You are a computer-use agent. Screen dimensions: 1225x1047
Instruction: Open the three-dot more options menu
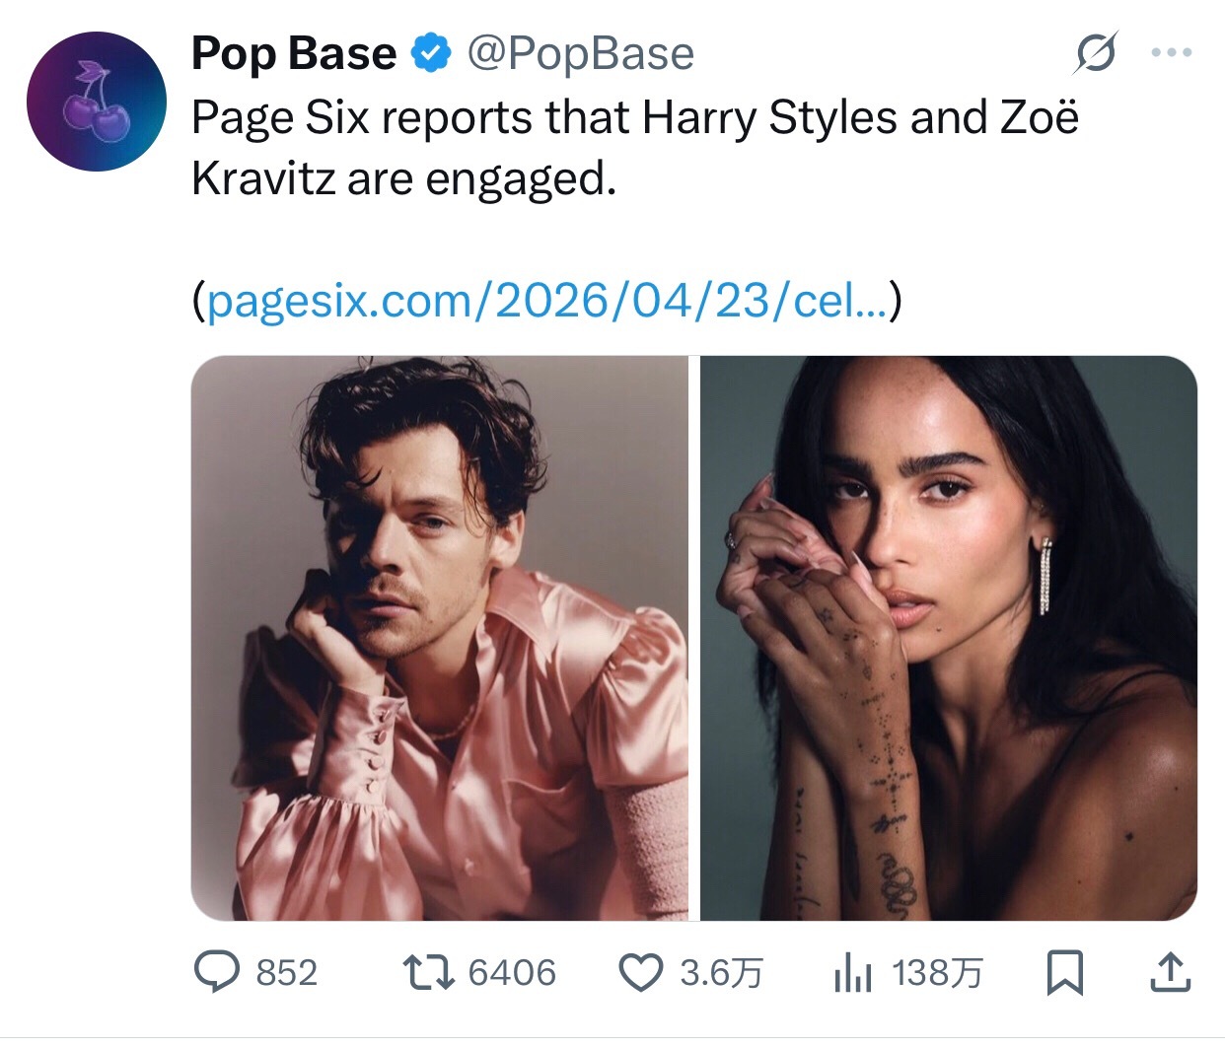click(1172, 53)
